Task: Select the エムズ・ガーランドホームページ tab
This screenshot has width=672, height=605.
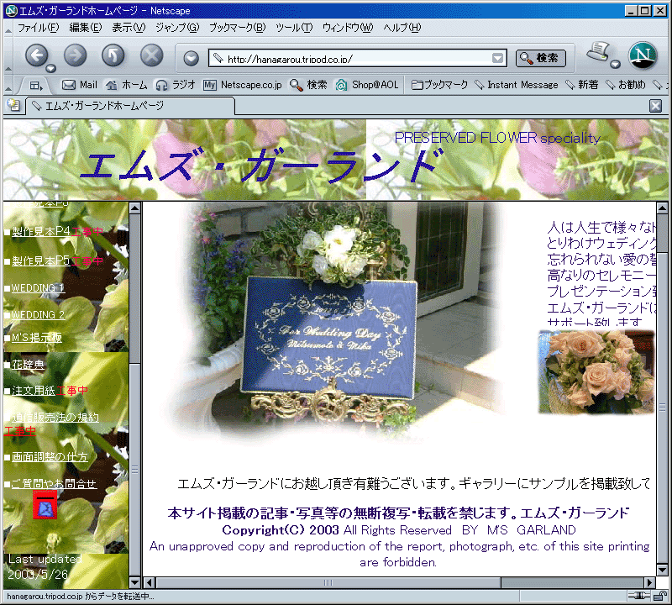Action: (130, 106)
